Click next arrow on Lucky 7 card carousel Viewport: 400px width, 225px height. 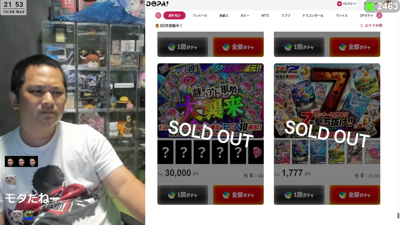pos(374,152)
